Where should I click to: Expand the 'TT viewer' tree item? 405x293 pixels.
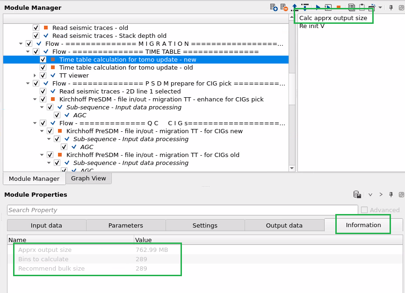click(x=35, y=75)
